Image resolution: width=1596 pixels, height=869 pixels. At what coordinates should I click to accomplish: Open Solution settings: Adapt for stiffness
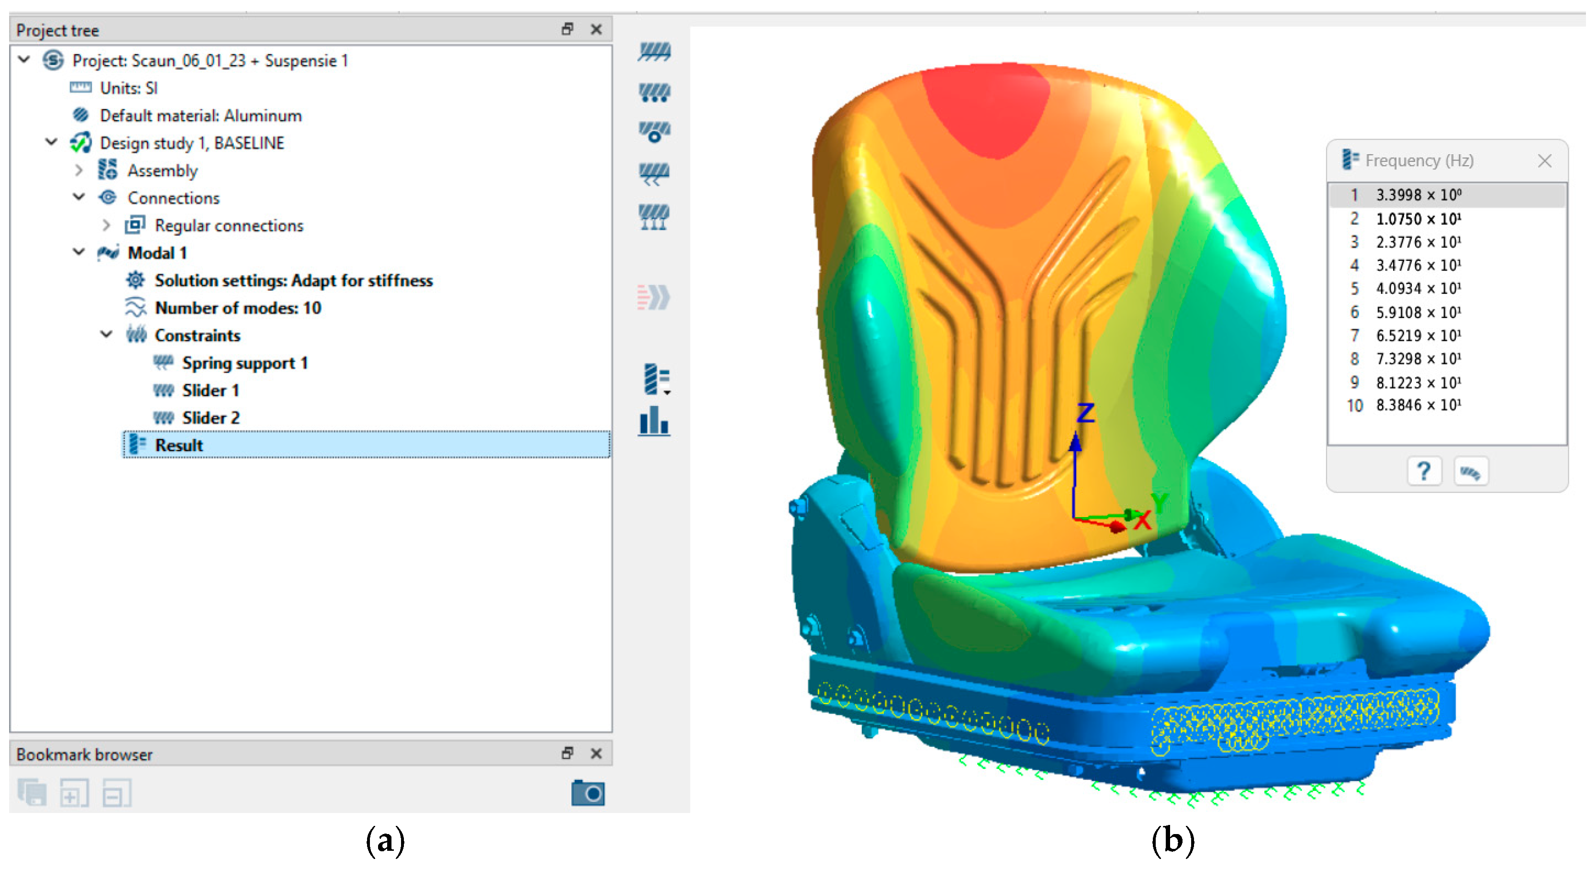pyautogui.click(x=293, y=280)
